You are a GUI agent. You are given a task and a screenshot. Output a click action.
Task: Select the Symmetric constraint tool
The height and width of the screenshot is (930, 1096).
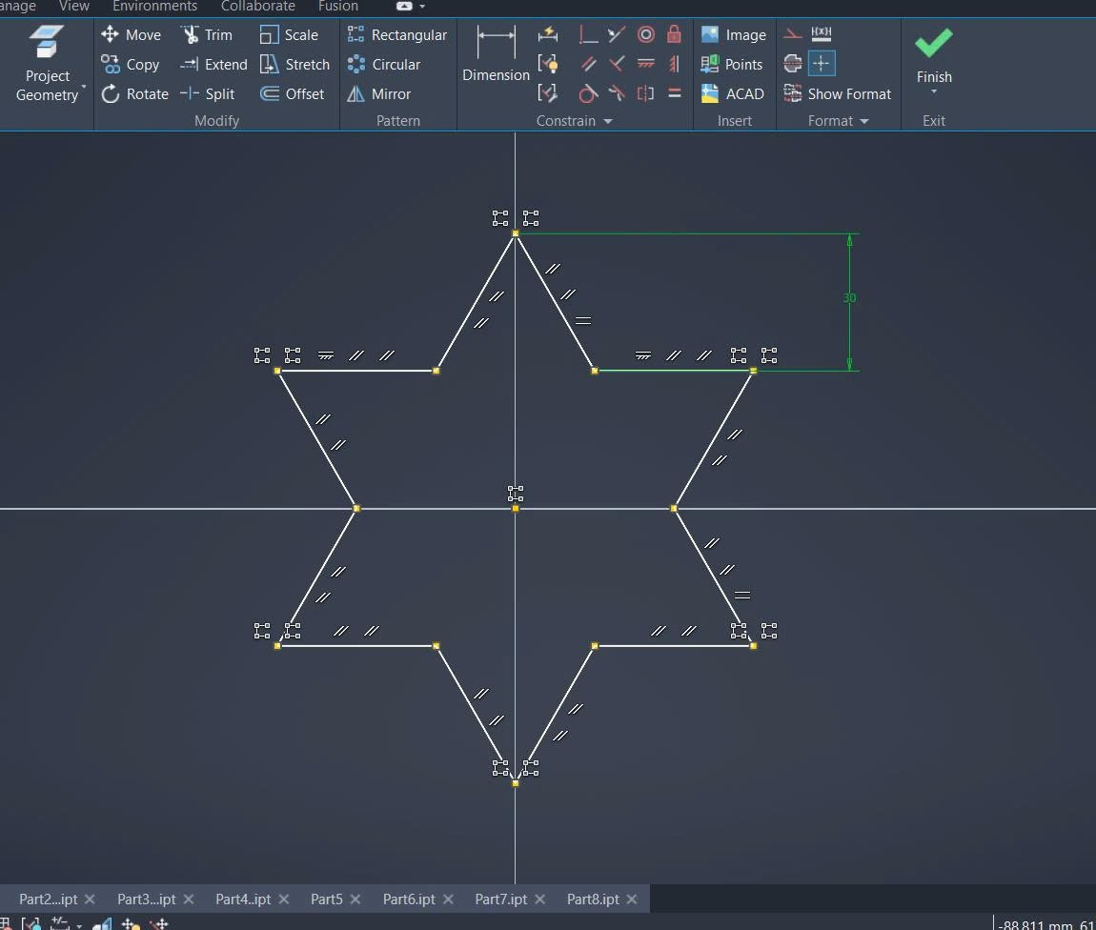pos(645,93)
